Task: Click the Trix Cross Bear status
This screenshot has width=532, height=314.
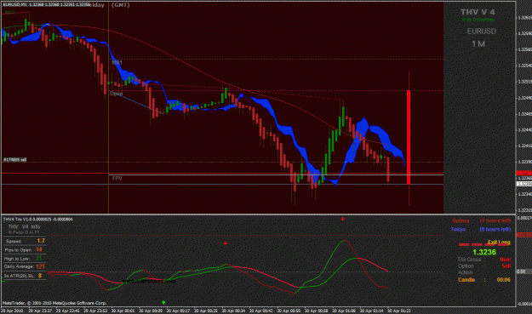Action: 506,260
